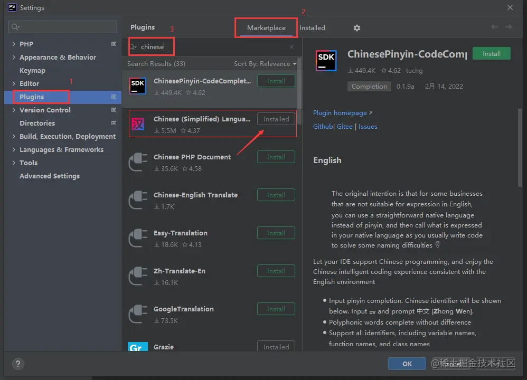This screenshot has height=380, width=527.
Task: Click the green Install button in detail pane
Action: coord(492,54)
